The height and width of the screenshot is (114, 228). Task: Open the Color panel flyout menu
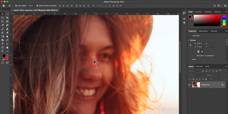(x=226, y=12)
